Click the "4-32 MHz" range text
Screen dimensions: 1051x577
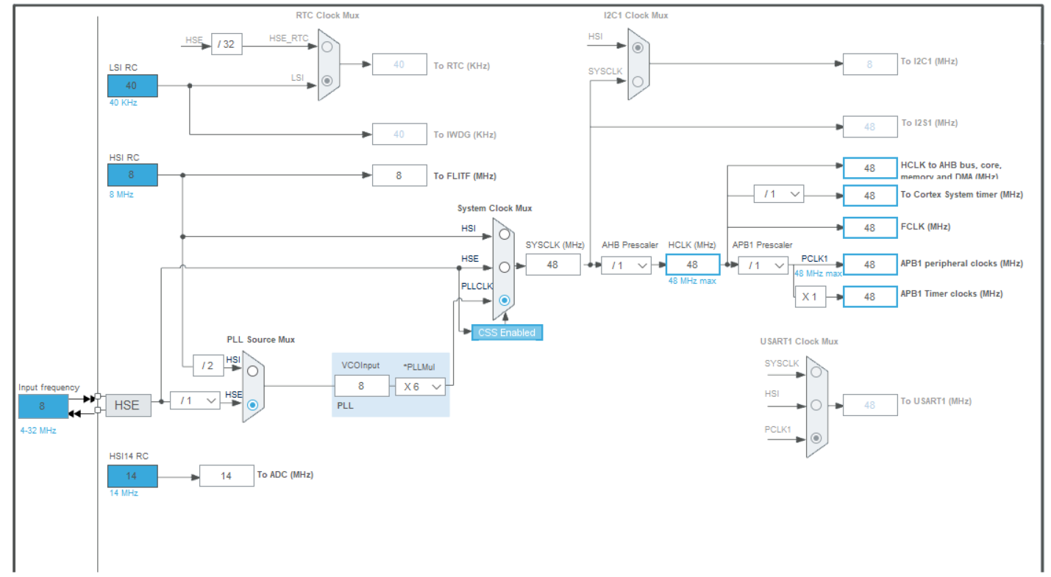[x=38, y=430]
